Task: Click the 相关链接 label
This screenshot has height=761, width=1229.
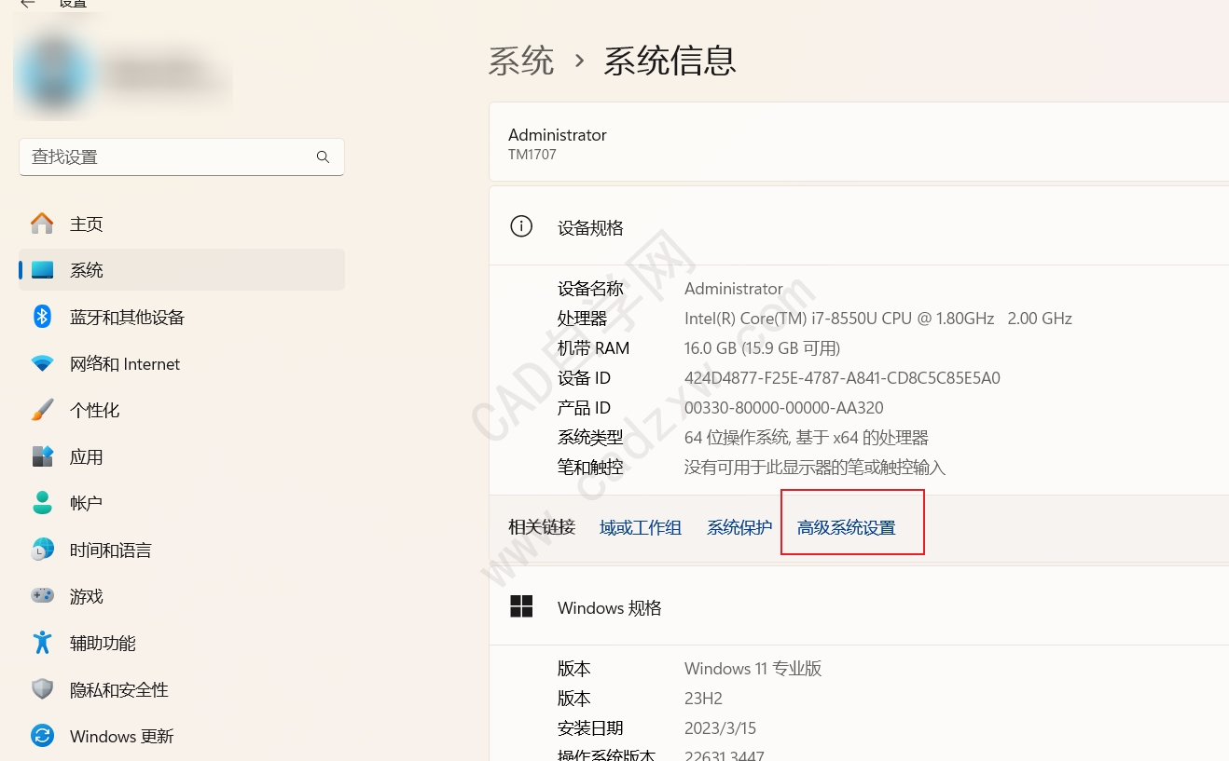Action: (542, 527)
